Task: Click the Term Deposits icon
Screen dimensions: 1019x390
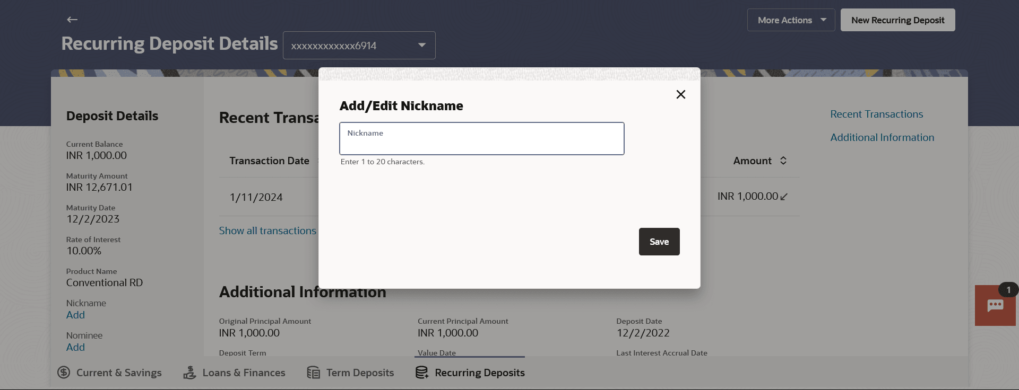Action: (x=314, y=373)
